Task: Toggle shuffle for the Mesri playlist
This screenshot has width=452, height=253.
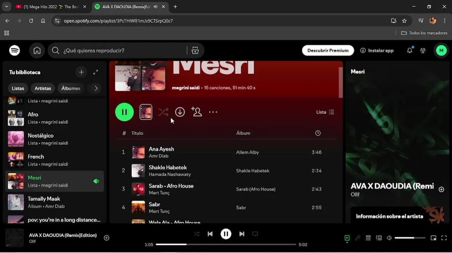Action: [x=163, y=112]
